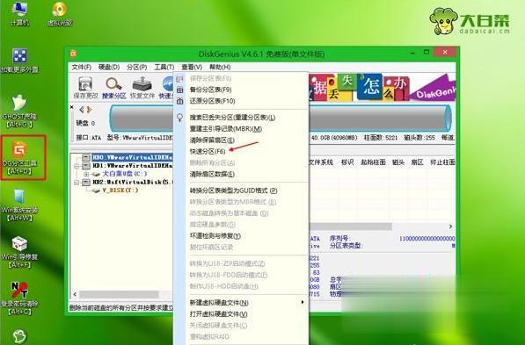Click the 磁头 column header

pos(398,162)
